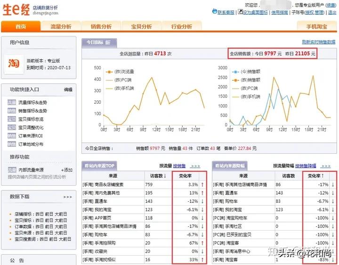Click icon next to 销售指标&走势
Screen dimensions: 339x265
tap(12, 111)
